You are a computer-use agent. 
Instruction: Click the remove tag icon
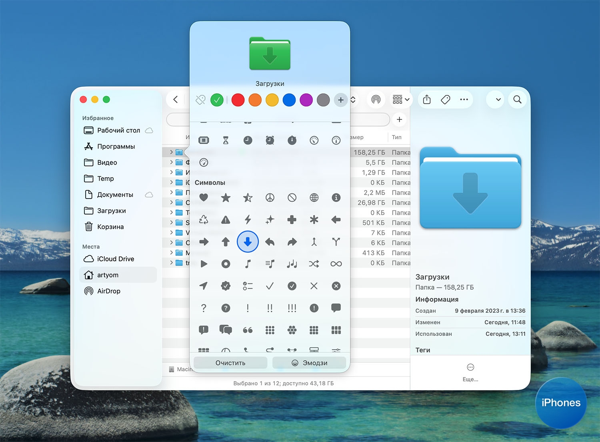click(x=200, y=100)
